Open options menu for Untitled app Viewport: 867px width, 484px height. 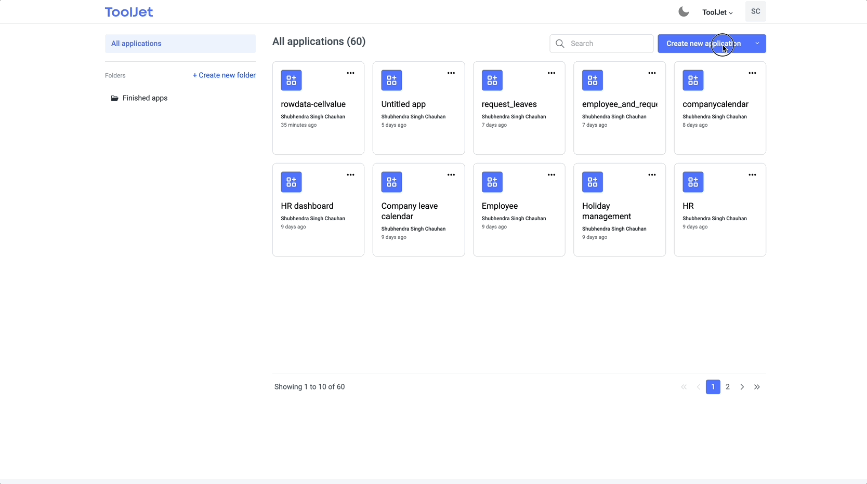coord(451,73)
